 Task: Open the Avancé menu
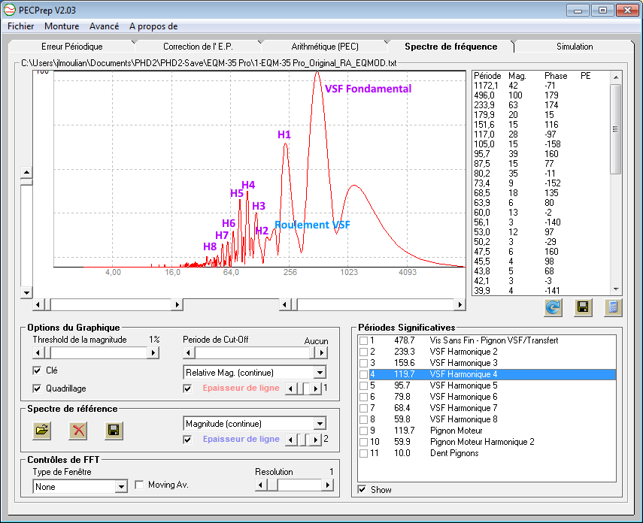click(105, 26)
